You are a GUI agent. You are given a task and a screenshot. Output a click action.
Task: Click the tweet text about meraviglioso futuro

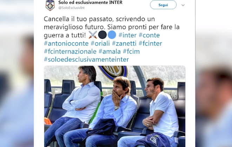click(x=112, y=27)
